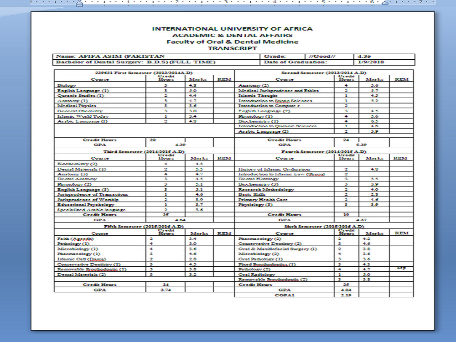Click the 'COPA1' label
This screenshot has height=342, width=456.
click(285, 295)
